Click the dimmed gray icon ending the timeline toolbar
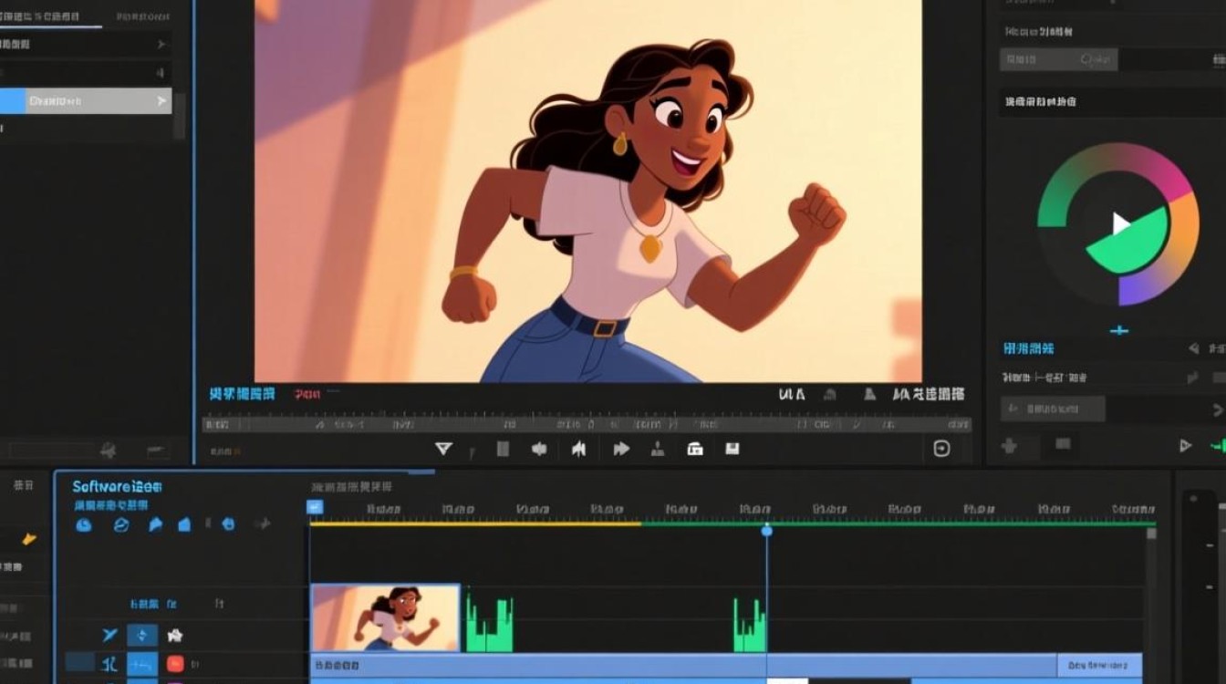 coord(263,524)
